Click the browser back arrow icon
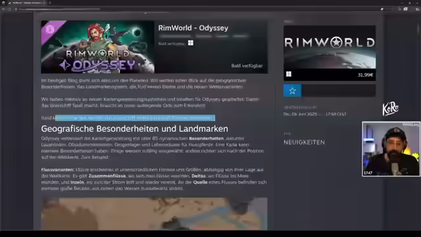This screenshot has width=421, height=237. (x=3, y=9)
